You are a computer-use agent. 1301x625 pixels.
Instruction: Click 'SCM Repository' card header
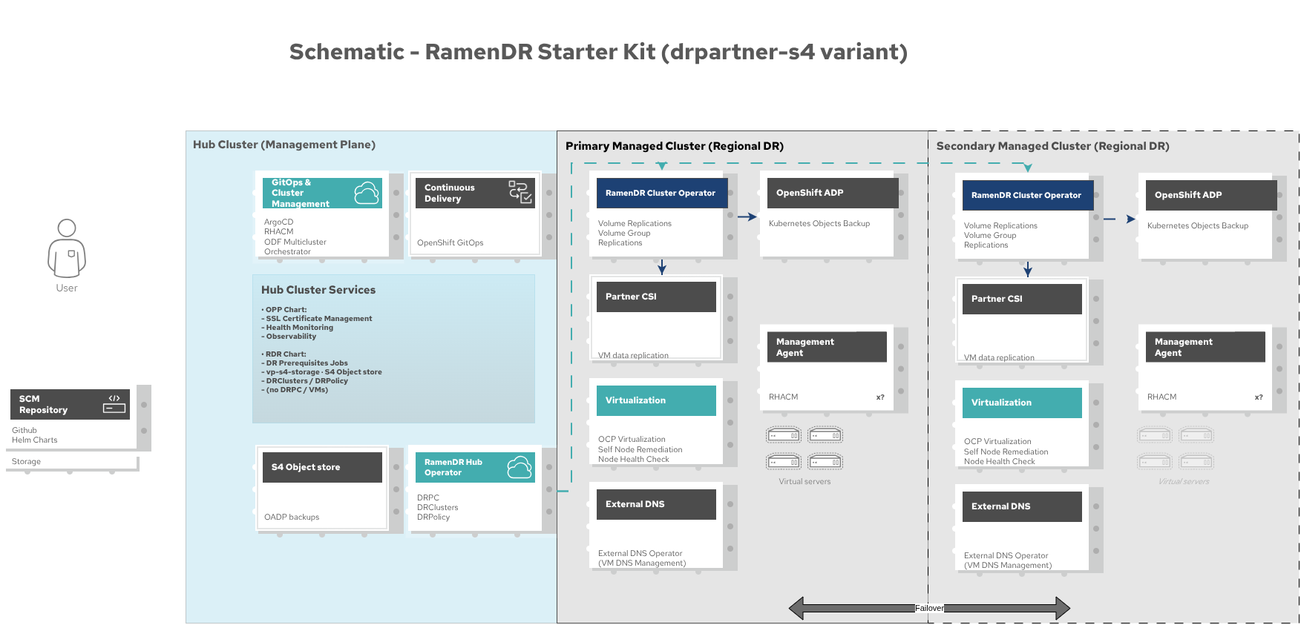(70, 404)
